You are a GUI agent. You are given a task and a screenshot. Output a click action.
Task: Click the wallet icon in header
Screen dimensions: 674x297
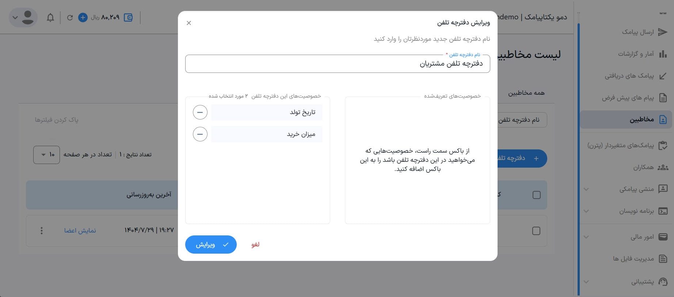point(128,17)
